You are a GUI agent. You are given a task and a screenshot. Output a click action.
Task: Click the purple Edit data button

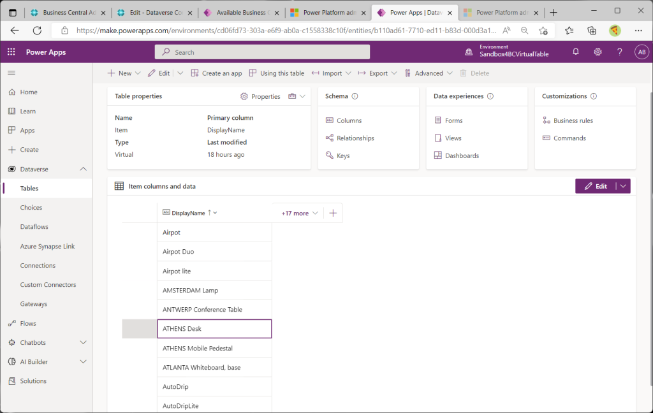(x=596, y=186)
